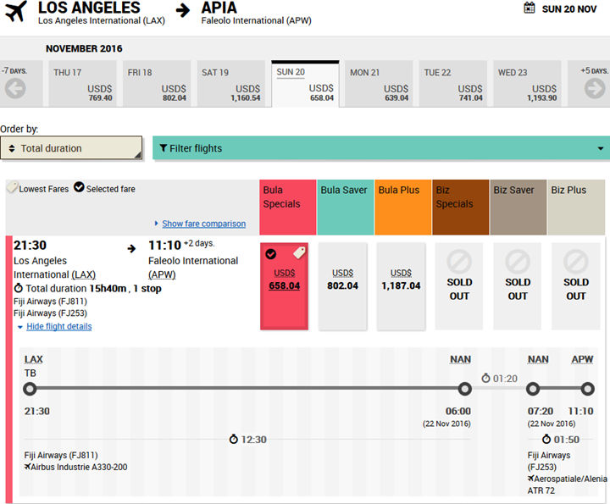Open the Show fare comparison link

203,224
